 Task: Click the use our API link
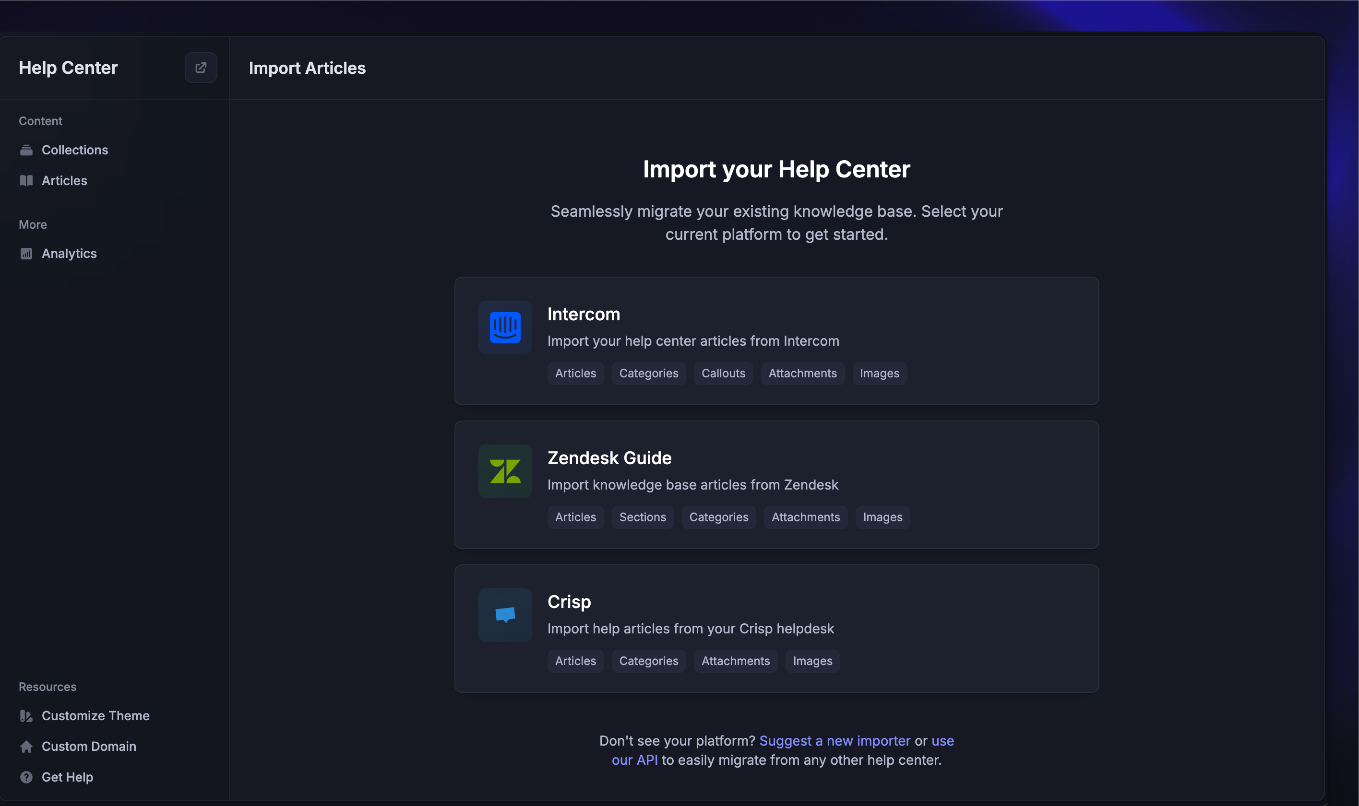634,760
